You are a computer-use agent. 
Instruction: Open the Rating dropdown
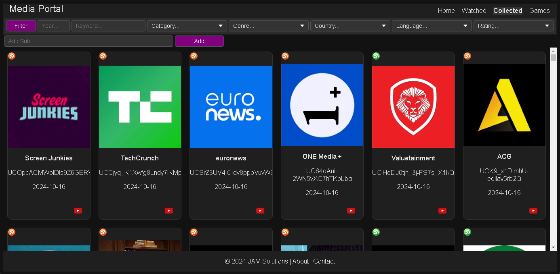click(514, 26)
